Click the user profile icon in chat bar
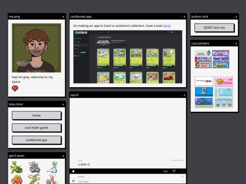This screenshot has width=246, height=184. click(73, 171)
